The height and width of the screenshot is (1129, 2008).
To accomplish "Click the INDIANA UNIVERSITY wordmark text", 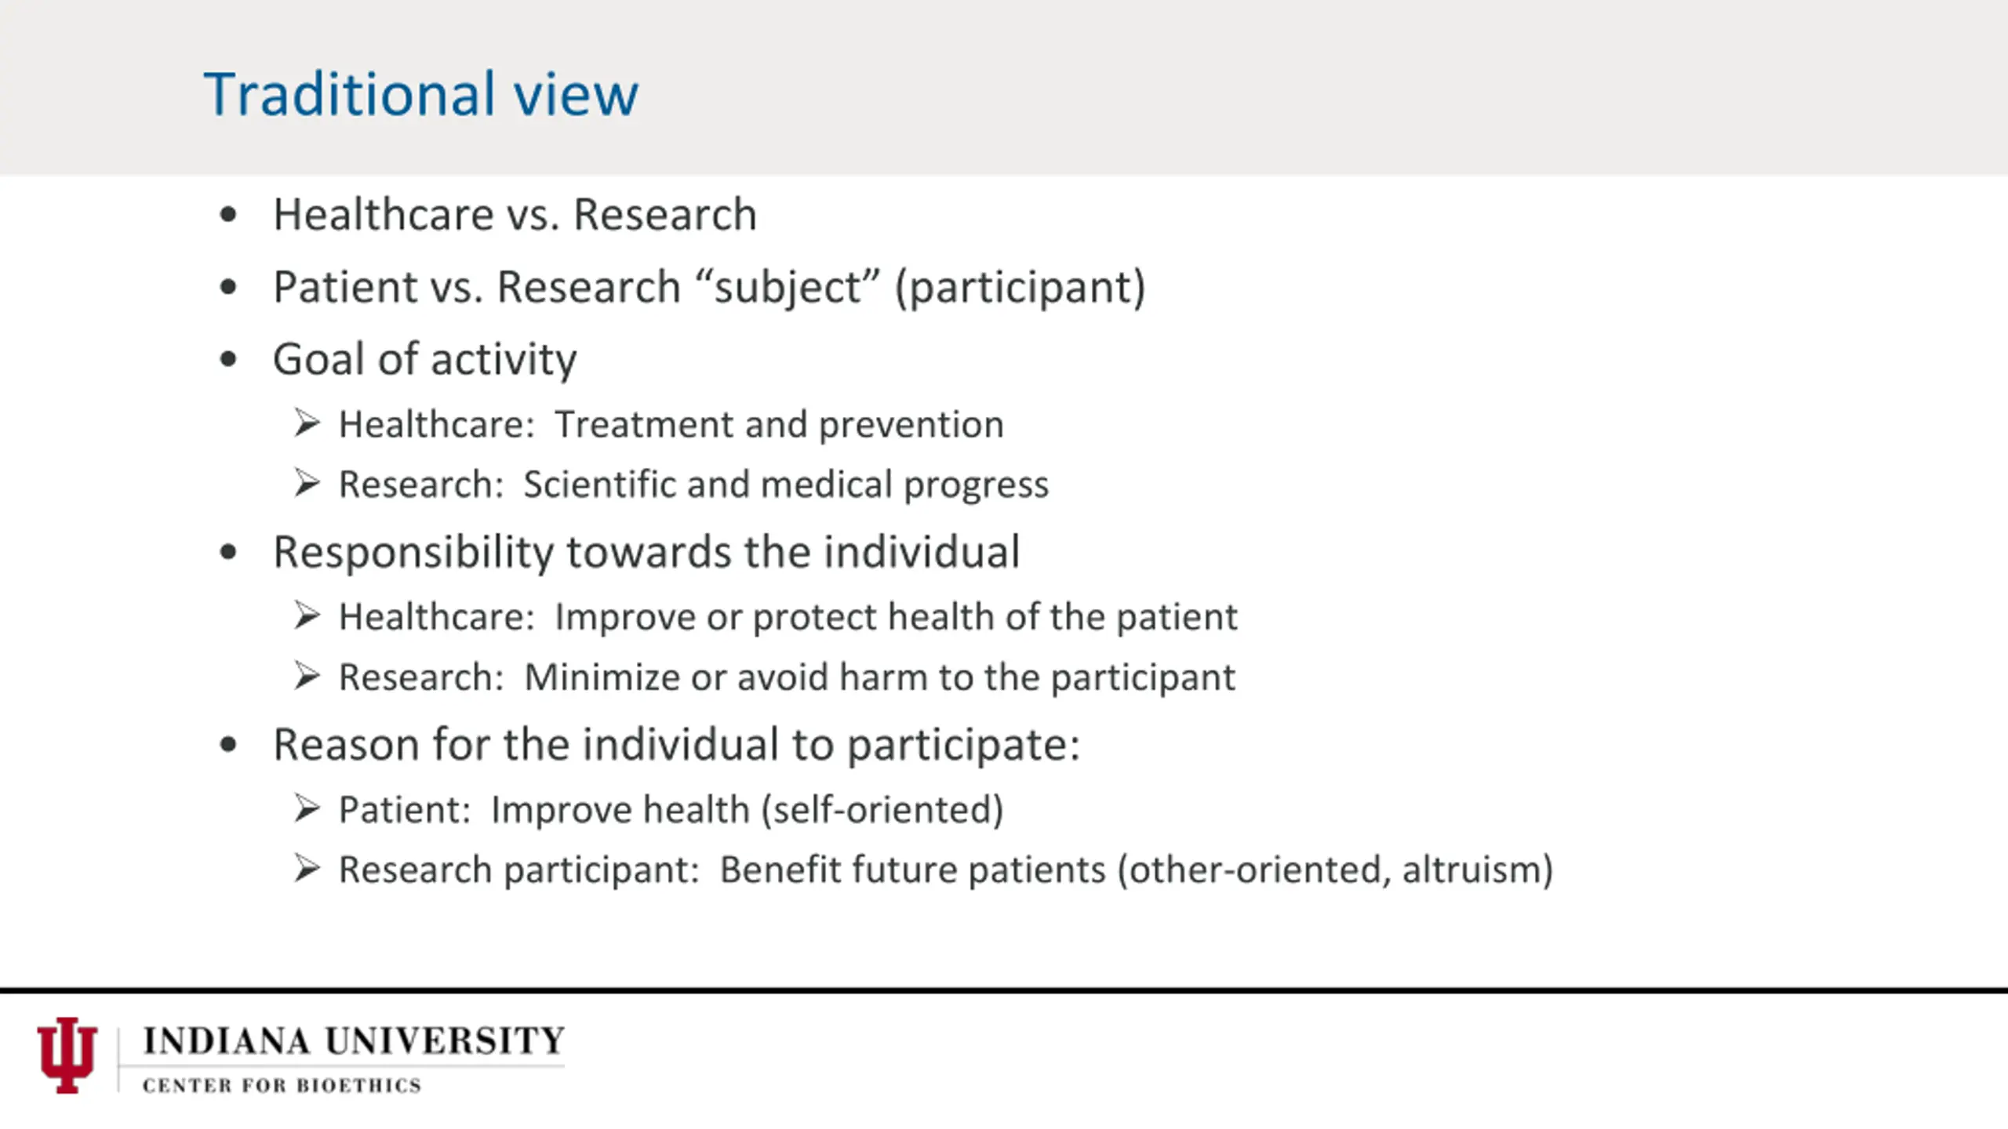I will [354, 1041].
